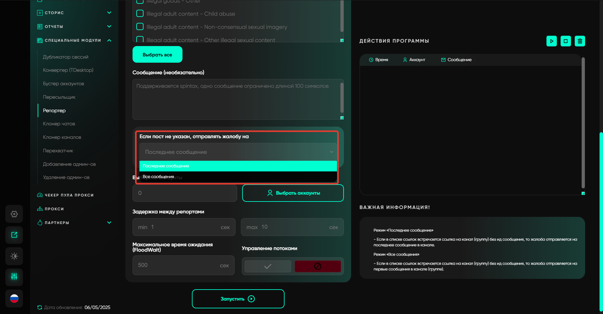Open Клонер чатов module in sidebar
Screen dimensions: 603x314
[x=59, y=124]
